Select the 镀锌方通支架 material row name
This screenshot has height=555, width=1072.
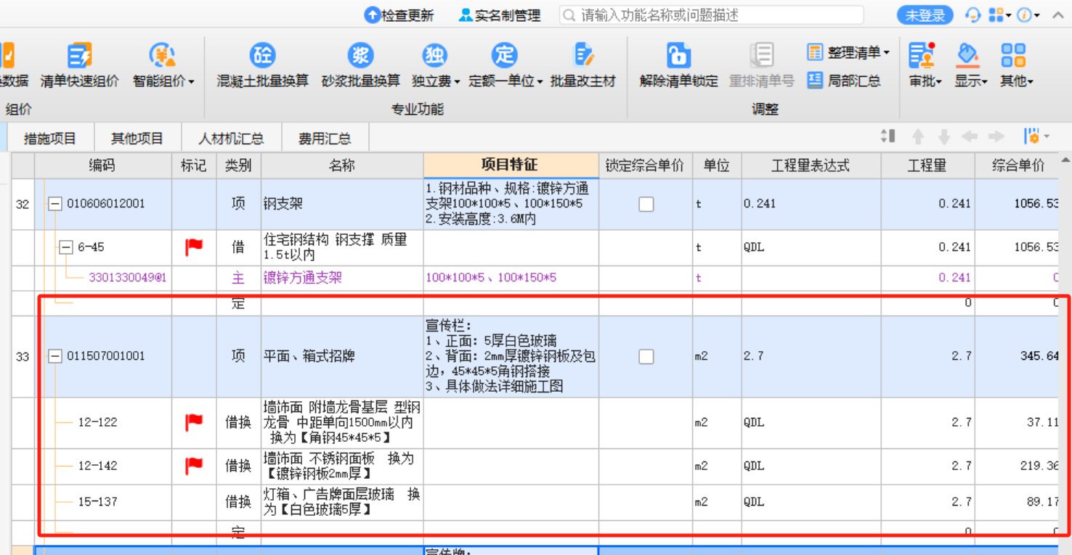[303, 278]
